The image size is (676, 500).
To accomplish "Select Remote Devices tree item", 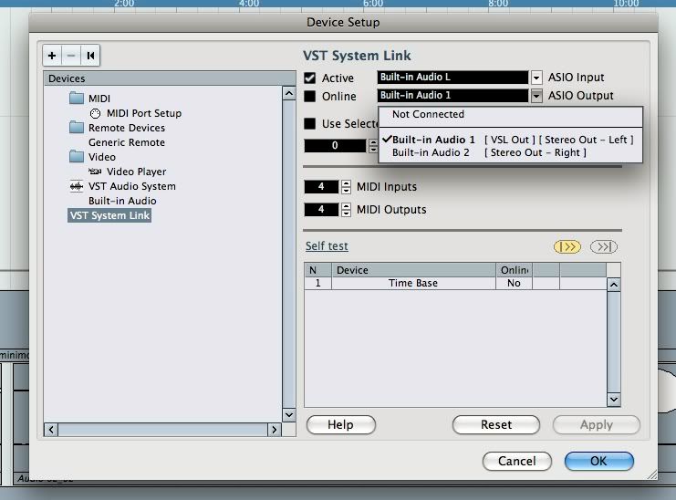I will coord(127,128).
